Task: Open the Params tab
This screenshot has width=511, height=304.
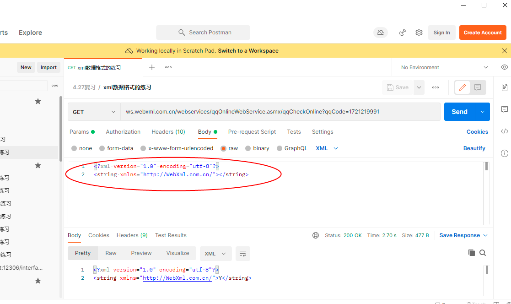Action: point(82,132)
